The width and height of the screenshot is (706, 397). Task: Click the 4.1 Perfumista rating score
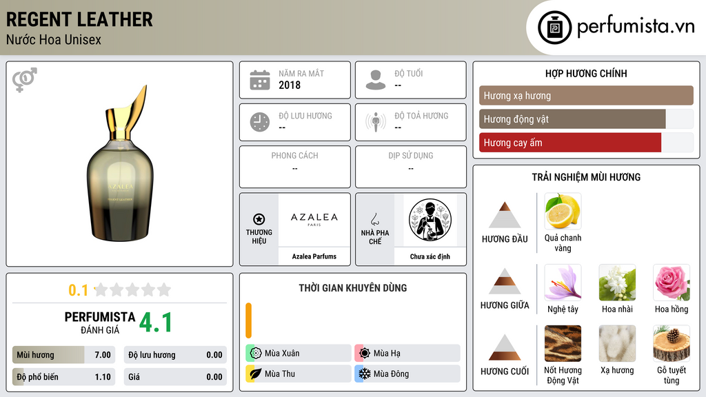coord(155,323)
